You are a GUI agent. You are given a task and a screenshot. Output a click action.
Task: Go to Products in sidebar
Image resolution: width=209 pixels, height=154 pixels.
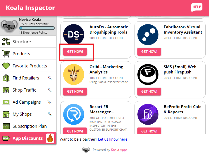pyautogui.click(x=28, y=54)
